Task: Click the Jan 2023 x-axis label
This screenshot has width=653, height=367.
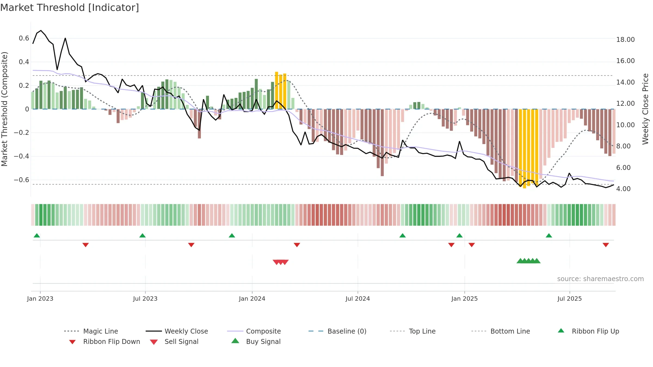Action: click(x=40, y=298)
